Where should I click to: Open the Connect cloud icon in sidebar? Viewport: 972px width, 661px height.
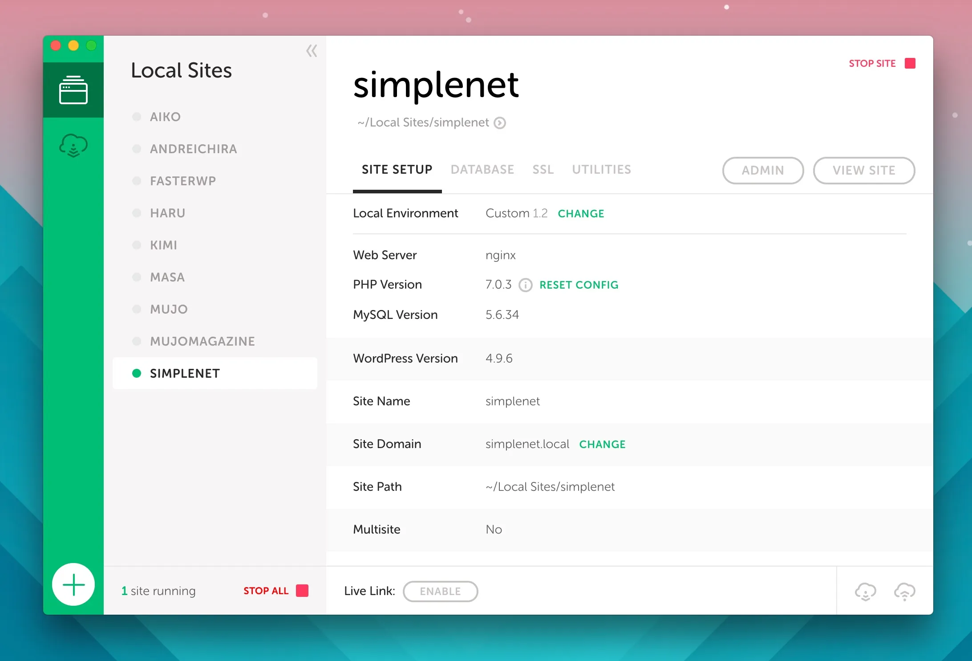tap(73, 146)
